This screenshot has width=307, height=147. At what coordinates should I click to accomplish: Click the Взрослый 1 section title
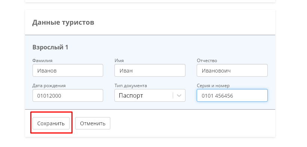tap(50, 48)
